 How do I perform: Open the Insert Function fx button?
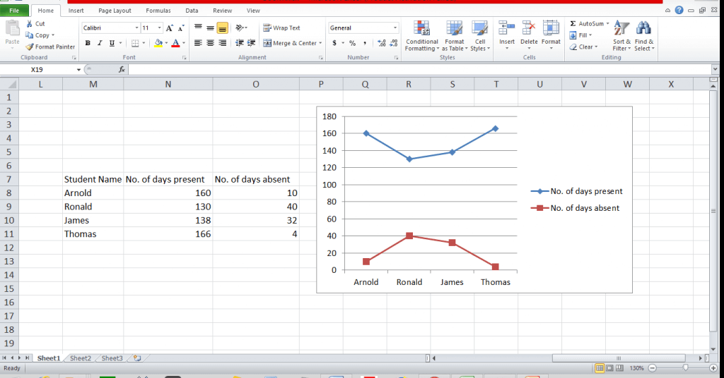(x=122, y=70)
